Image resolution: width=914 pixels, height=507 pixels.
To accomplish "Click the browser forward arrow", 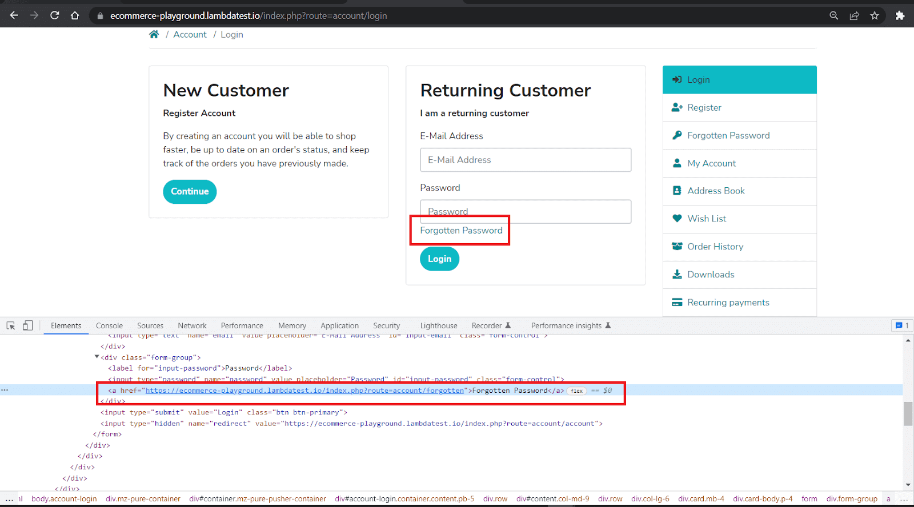I will (34, 15).
